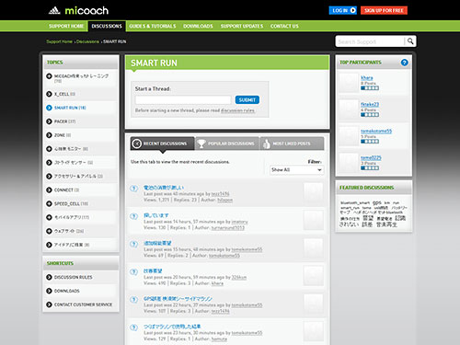Click clock icon on Recent Discussions tab

click(x=137, y=144)
